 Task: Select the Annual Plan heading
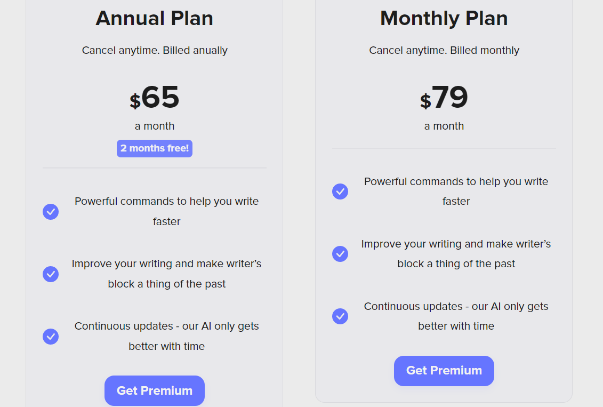[155, 19]
